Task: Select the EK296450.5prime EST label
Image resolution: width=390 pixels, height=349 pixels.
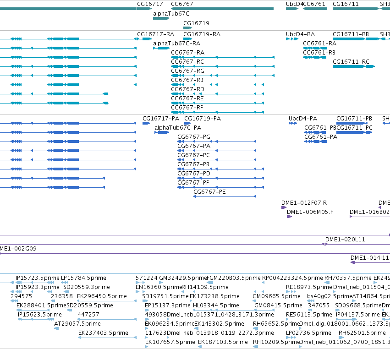Action: point(102,296)
